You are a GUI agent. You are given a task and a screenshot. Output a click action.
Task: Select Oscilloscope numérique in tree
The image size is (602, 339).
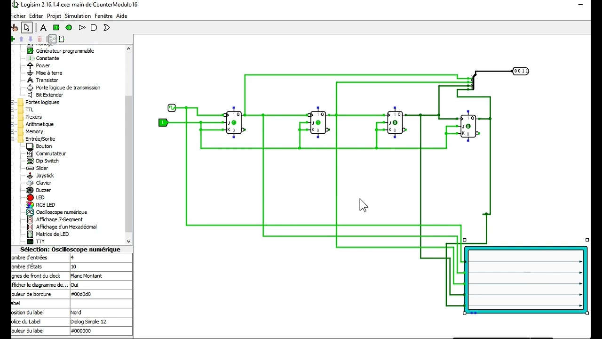61,212
